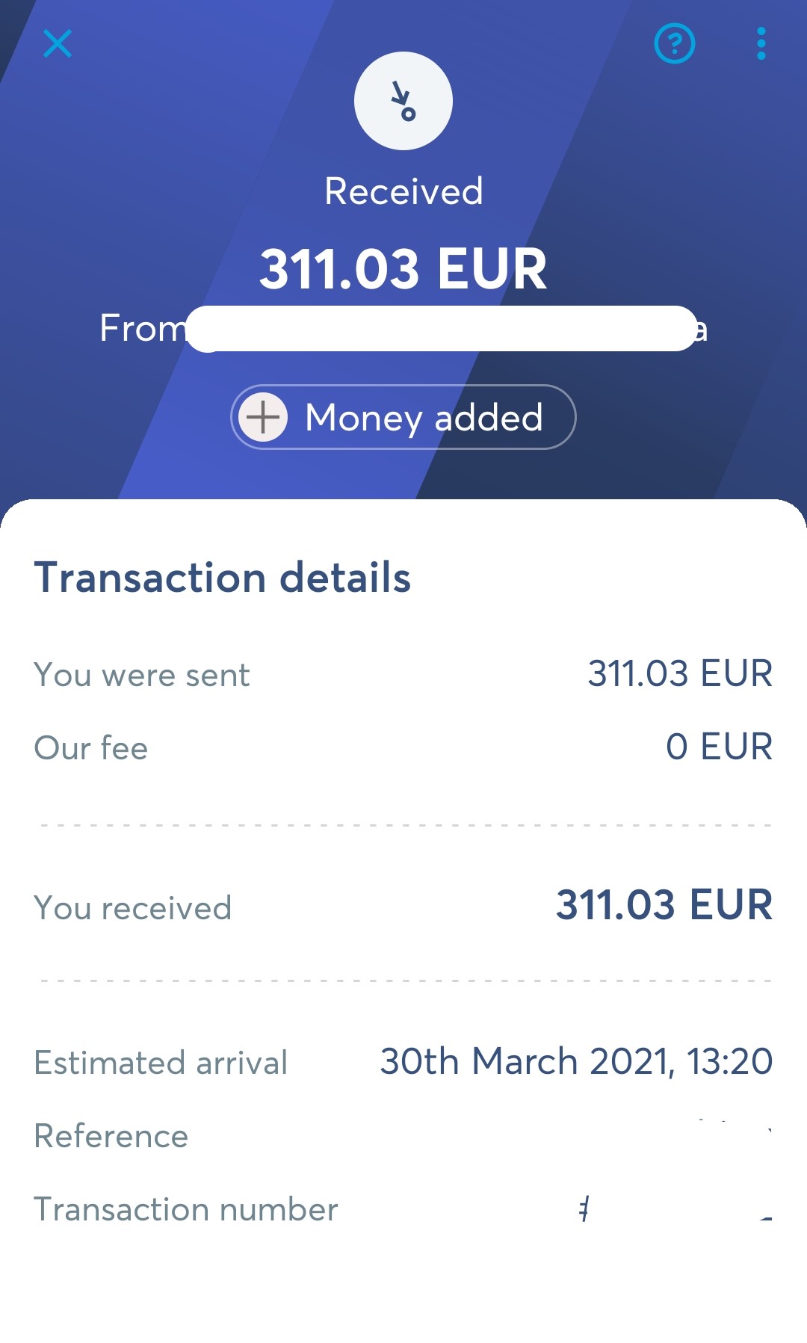Tap the received arrow circle icon
807x1343 pixels.
tap(403, 101)
